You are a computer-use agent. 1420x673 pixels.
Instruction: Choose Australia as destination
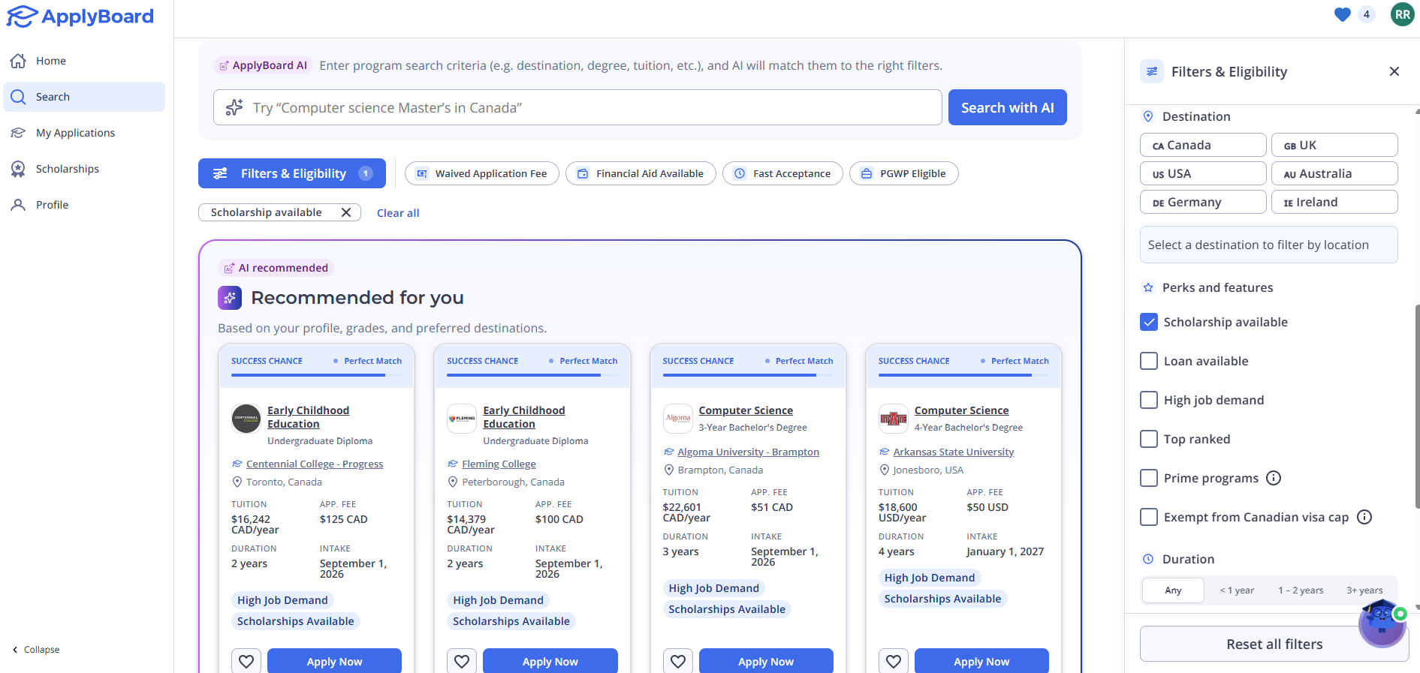click(x=1334, y=173)
